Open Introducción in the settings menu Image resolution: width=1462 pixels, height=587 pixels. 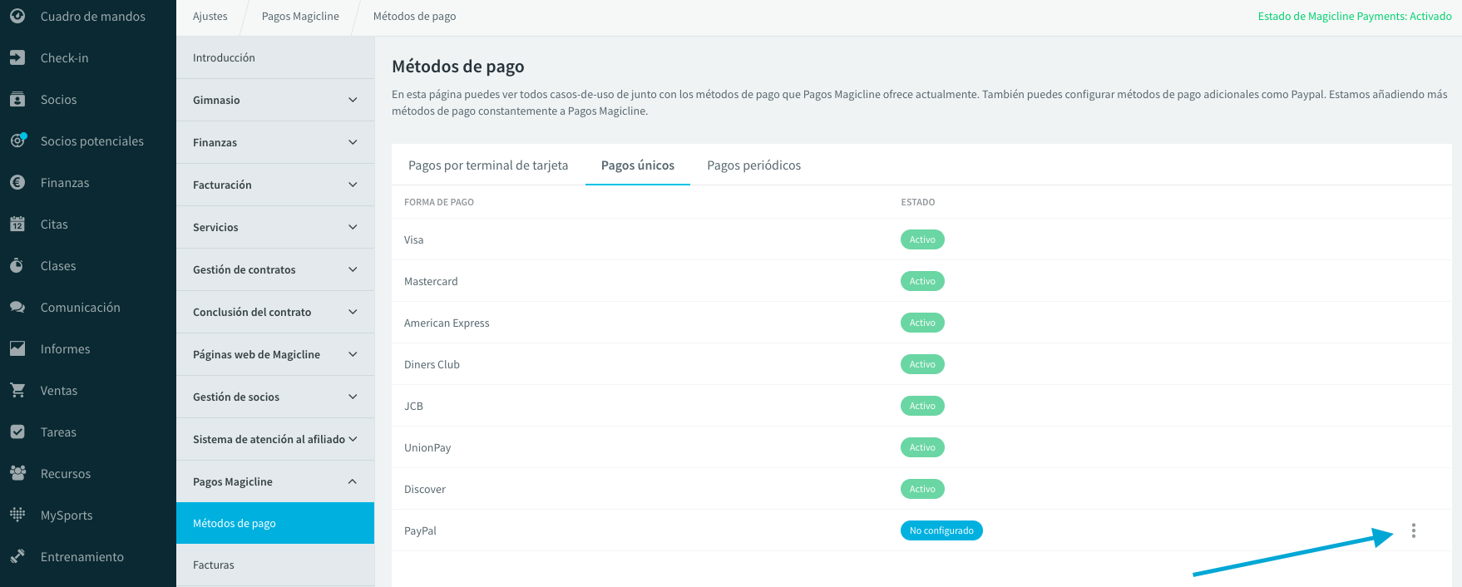tap(275, 57)
